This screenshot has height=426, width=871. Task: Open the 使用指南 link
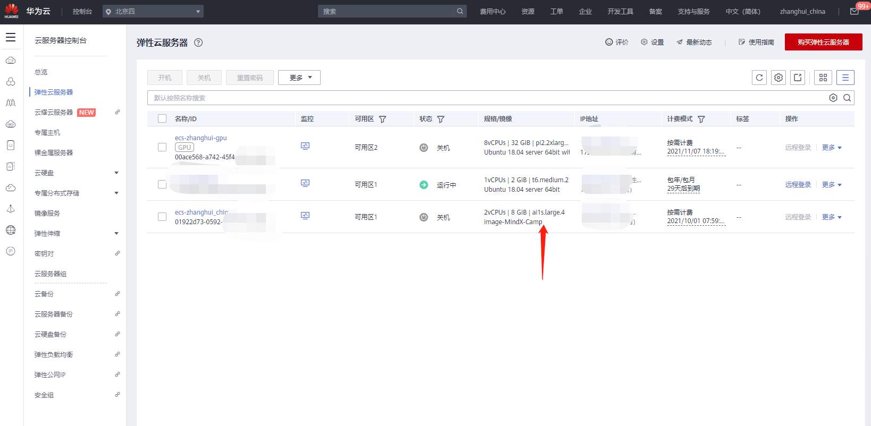click(756, 42)
